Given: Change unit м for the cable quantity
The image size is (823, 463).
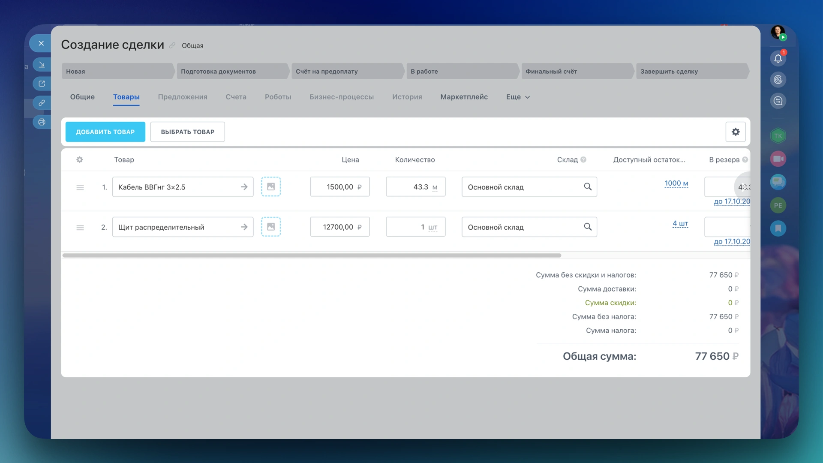Looking at the screenshot, I should 435,187.
